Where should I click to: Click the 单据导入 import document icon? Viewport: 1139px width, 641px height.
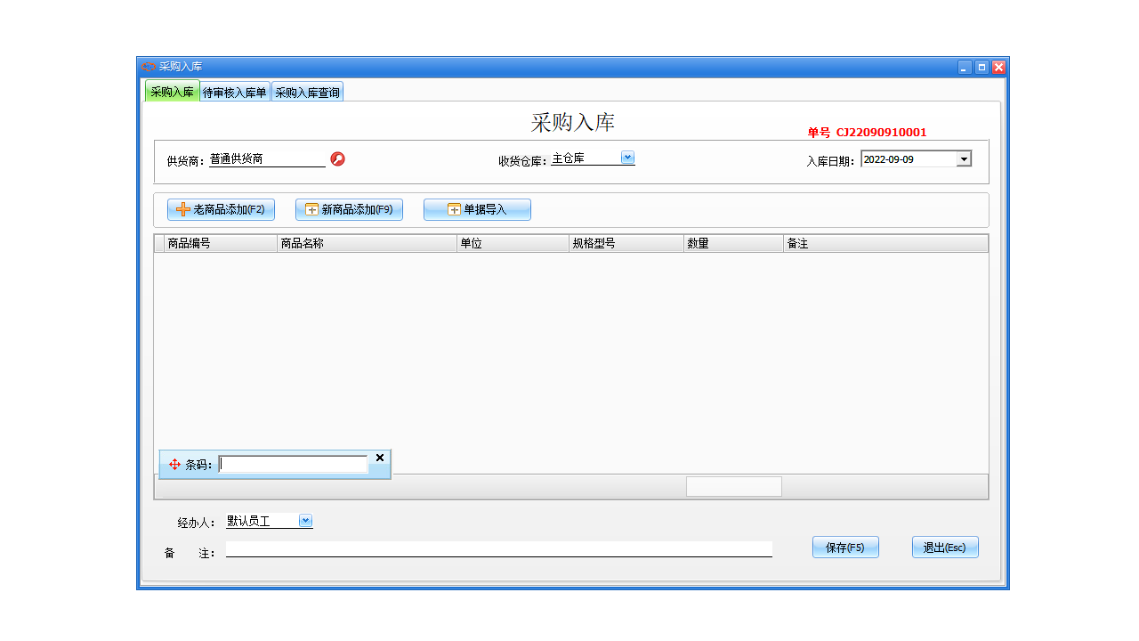(452, 208)
